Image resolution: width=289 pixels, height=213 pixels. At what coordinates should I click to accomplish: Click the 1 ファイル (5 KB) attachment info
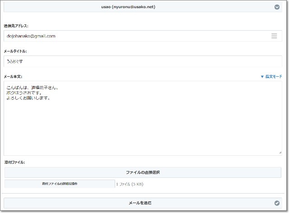pos(130,184)
